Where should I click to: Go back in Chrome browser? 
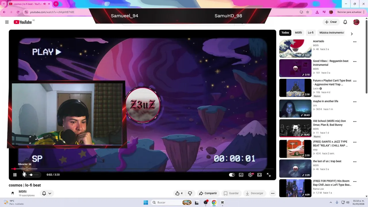[4, 12]
